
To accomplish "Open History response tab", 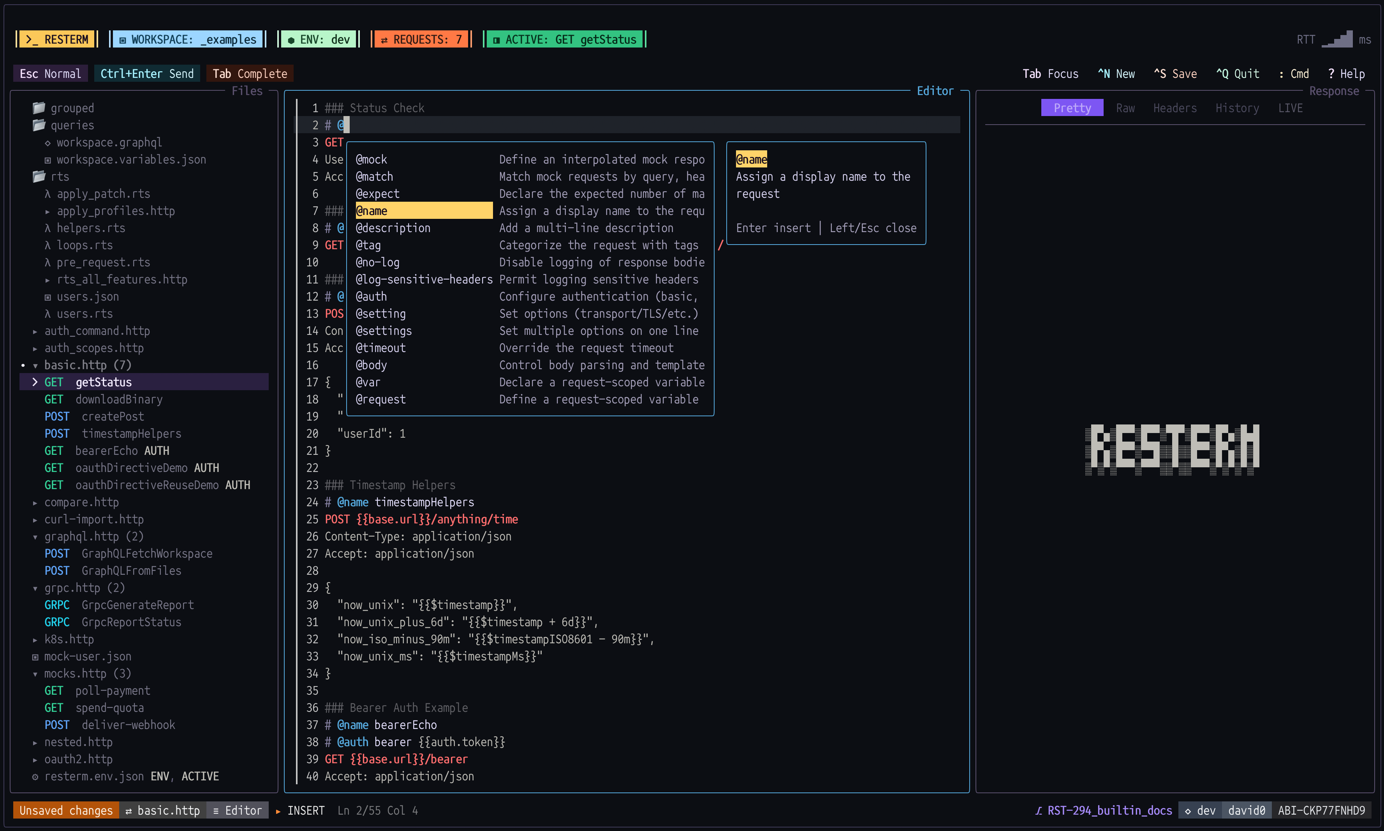I will tap(1237, 107).
